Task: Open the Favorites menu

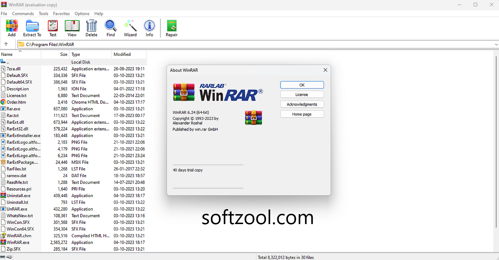Action: (61, 14)
